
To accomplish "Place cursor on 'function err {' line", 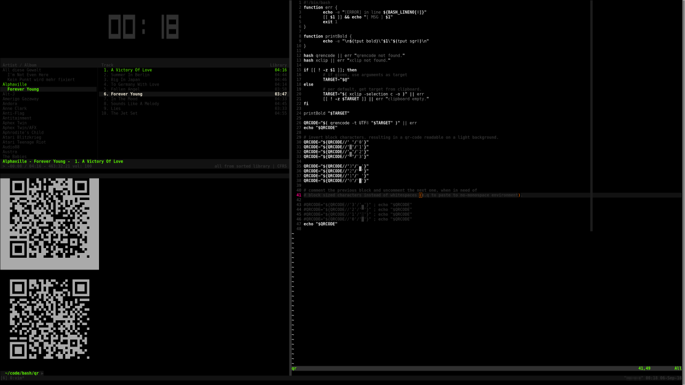I will click(319, 7).
